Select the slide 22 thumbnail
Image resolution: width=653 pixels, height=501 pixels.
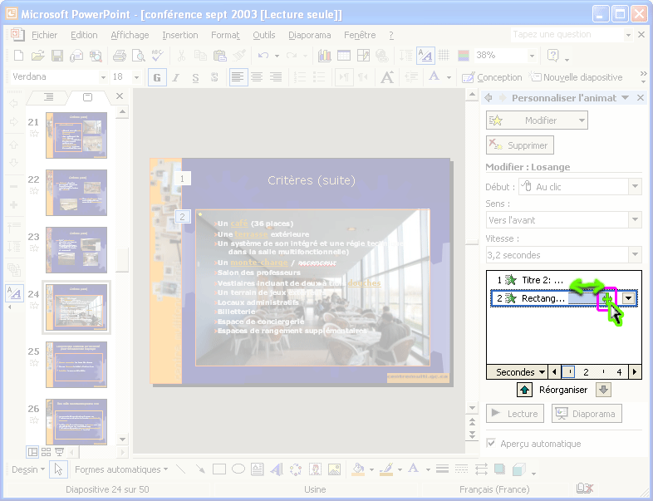[76, 192]
